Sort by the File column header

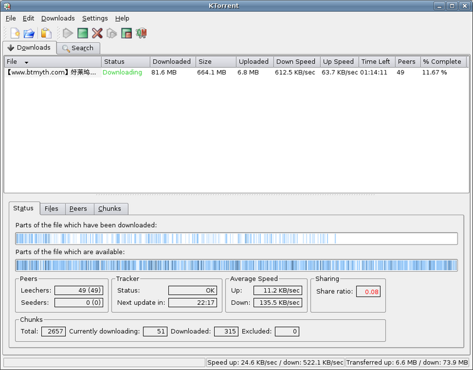[x=53, y=61]
